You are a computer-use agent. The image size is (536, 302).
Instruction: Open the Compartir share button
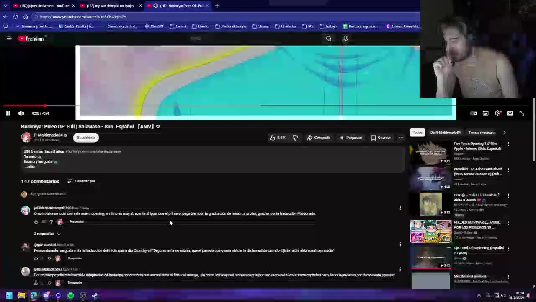click(x=319, y=138)
